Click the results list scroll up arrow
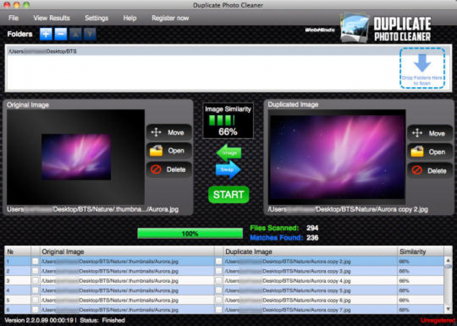Image resolution: width=457 pixels, height=326 pixels. point(448,260)
